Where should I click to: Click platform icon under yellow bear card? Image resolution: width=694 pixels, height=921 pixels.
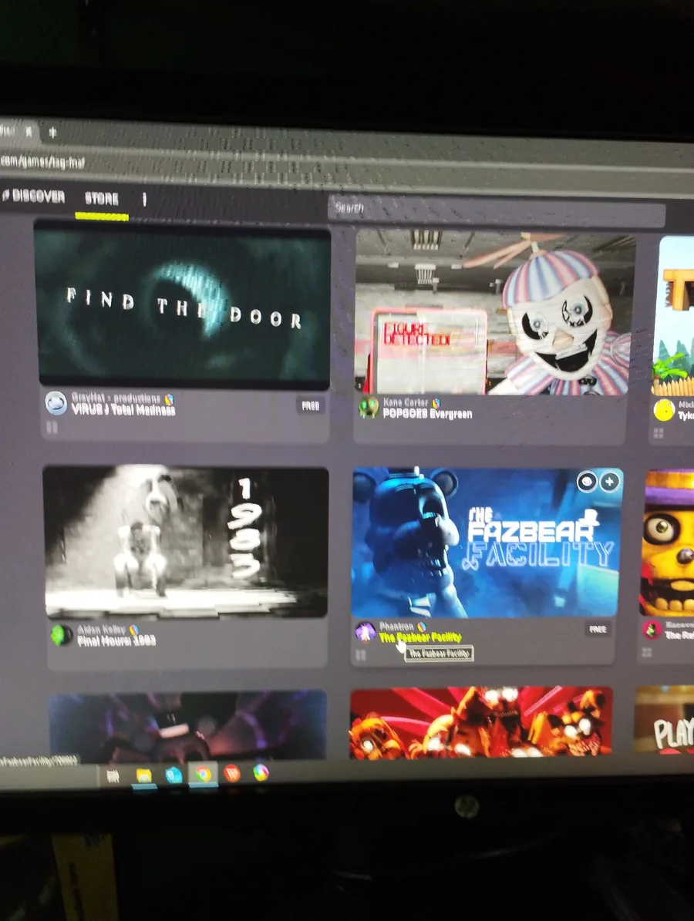pyautogui.click(x=647, y=652)
